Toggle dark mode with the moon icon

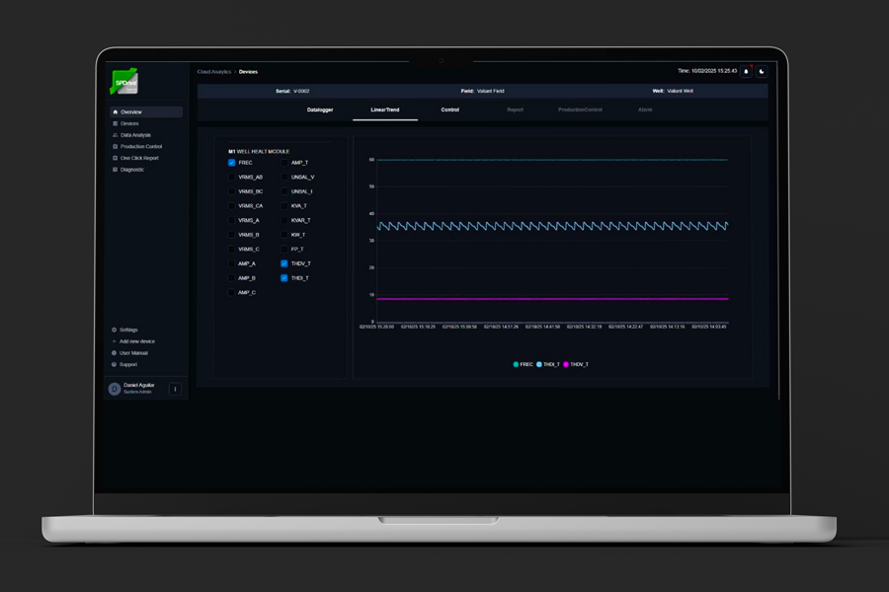pos(762,71)
